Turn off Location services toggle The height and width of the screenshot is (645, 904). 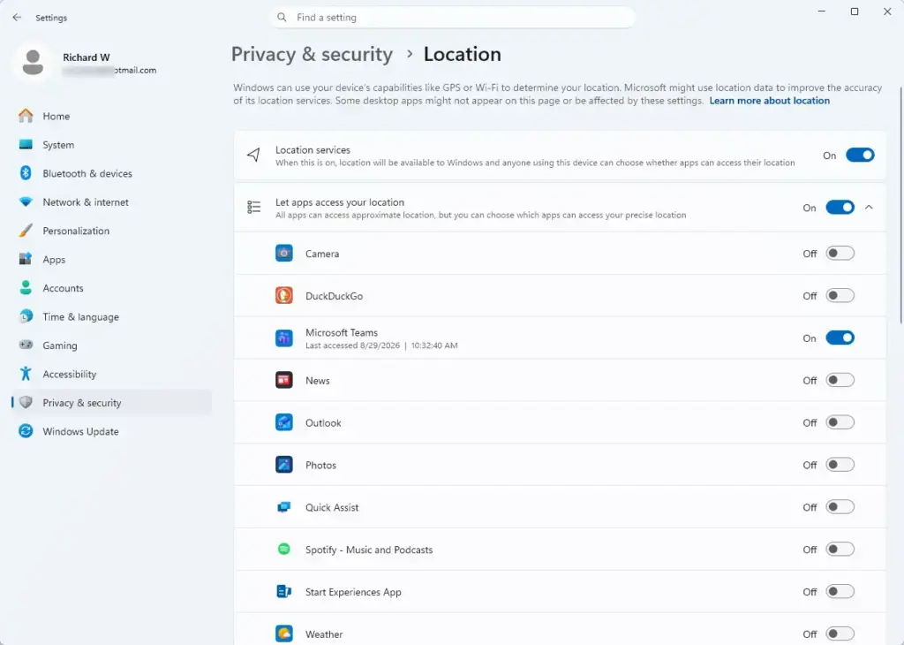[x=860, y=156]
